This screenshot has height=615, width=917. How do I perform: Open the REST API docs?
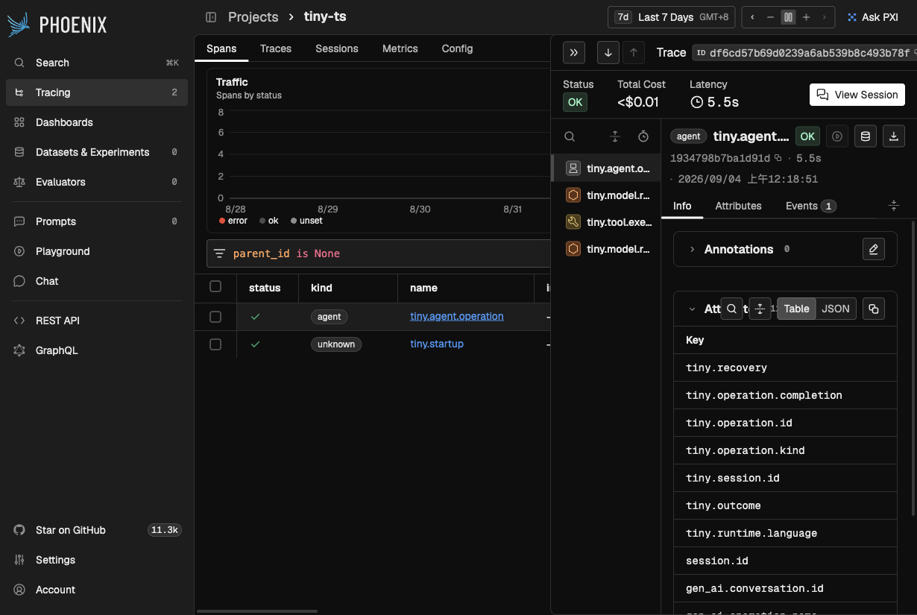click(97, 321)
